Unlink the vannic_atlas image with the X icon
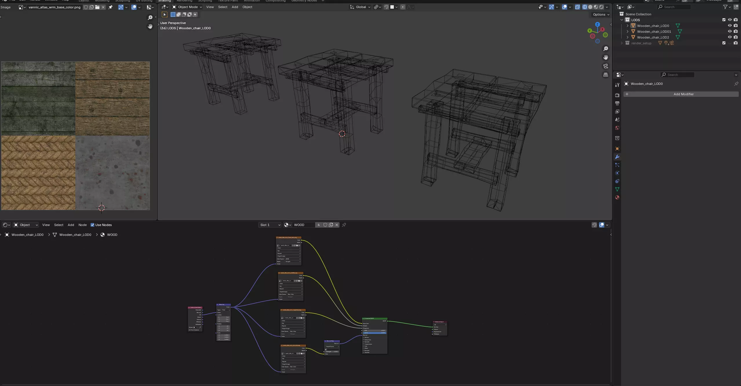This screenshot has height=386, width=741. pyautogui.click(x=103, y=7)
